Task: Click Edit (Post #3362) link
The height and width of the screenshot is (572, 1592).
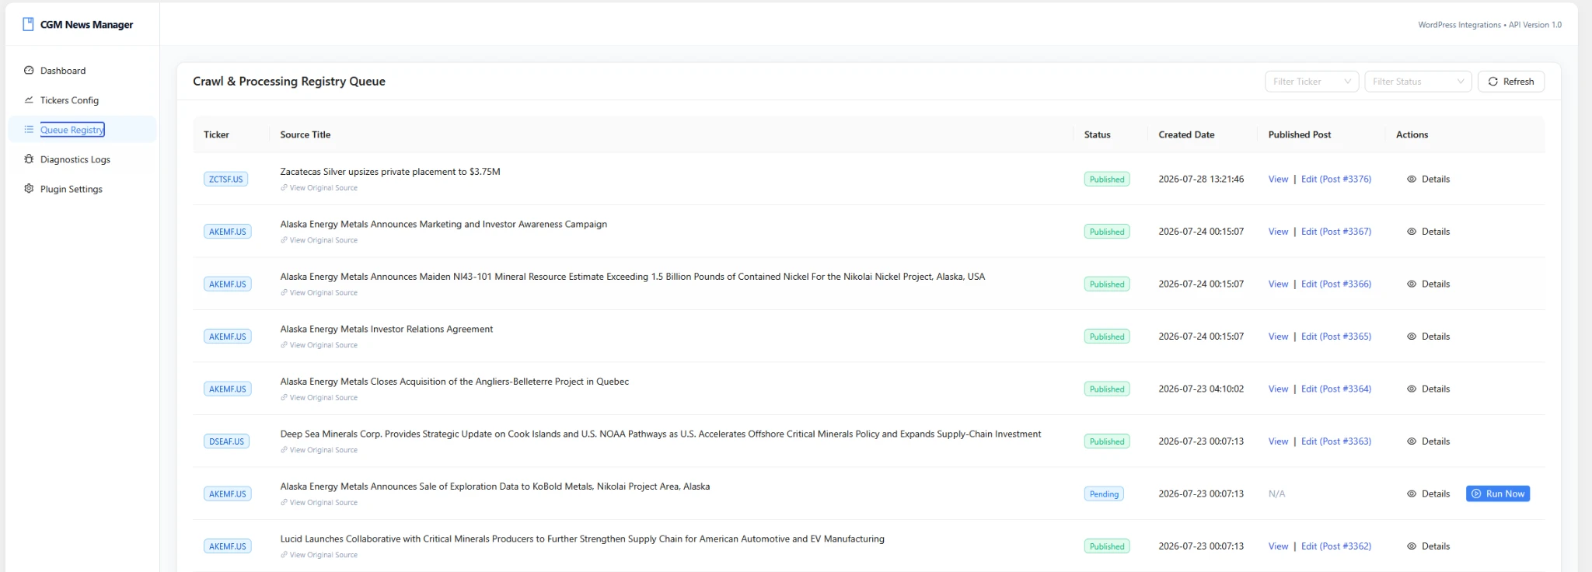Action: click(1336, 546)
